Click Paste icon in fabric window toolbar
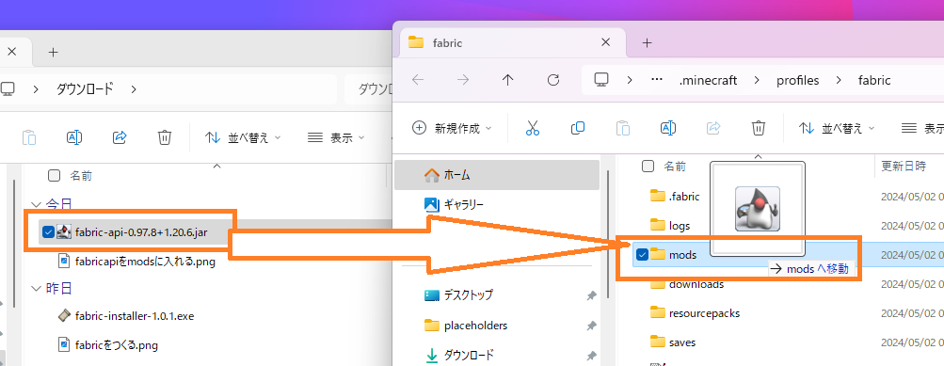The image size is (944, 366). click(x=622, y=128)
